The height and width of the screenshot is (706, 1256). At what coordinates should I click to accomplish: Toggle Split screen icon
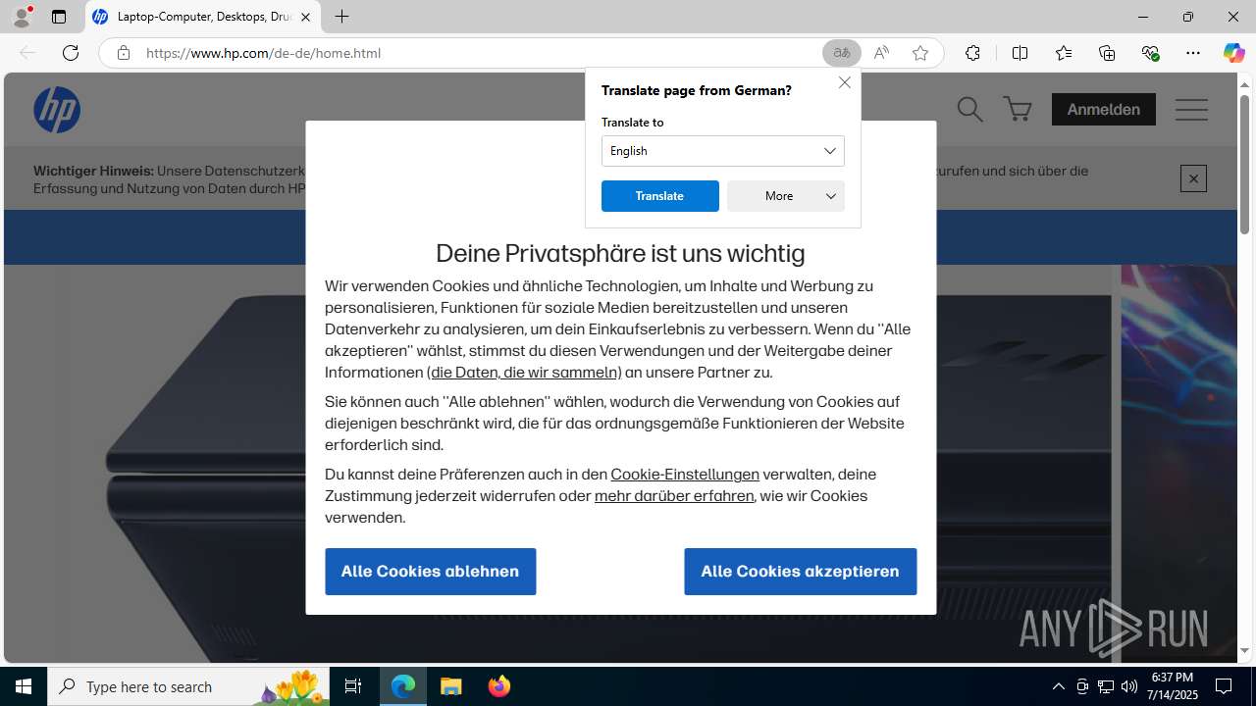pyautogui.click(x=1020, y=53)
